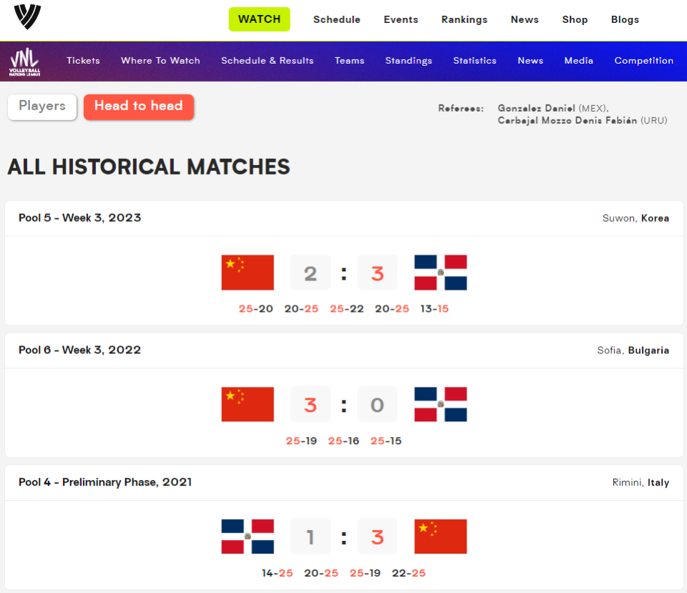Click Dominican Republic flag in 2022 match
The image size is (687, 593).
click(440, 404)
